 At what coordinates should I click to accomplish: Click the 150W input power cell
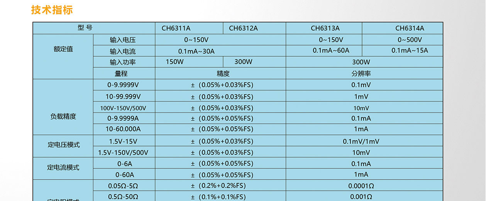click(174, 62)
